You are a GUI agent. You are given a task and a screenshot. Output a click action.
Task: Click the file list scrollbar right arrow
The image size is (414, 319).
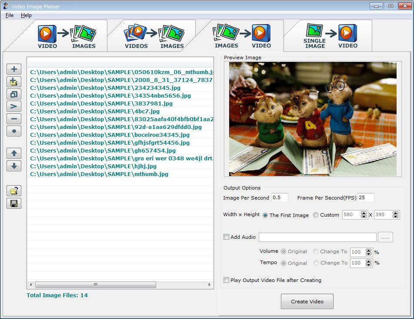point(209,285)
